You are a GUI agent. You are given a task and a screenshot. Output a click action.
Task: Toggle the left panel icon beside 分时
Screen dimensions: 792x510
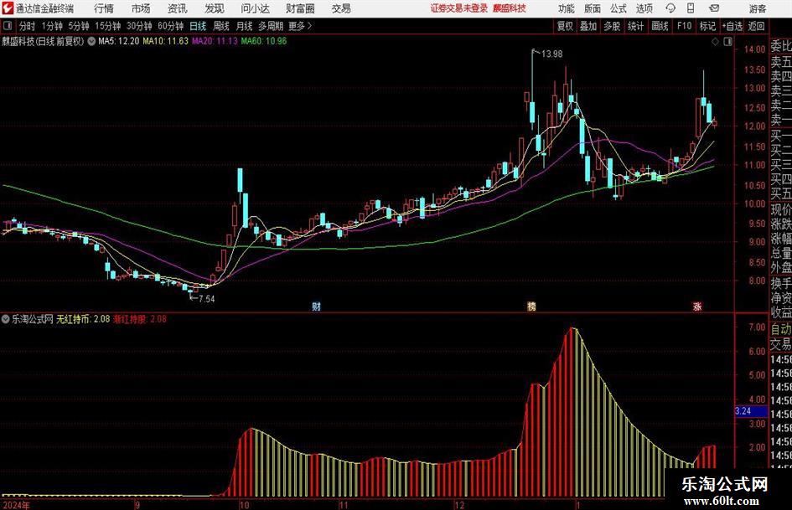[7, 26]
